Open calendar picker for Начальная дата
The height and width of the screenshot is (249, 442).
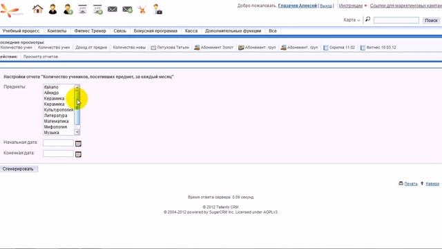(78, 143)
